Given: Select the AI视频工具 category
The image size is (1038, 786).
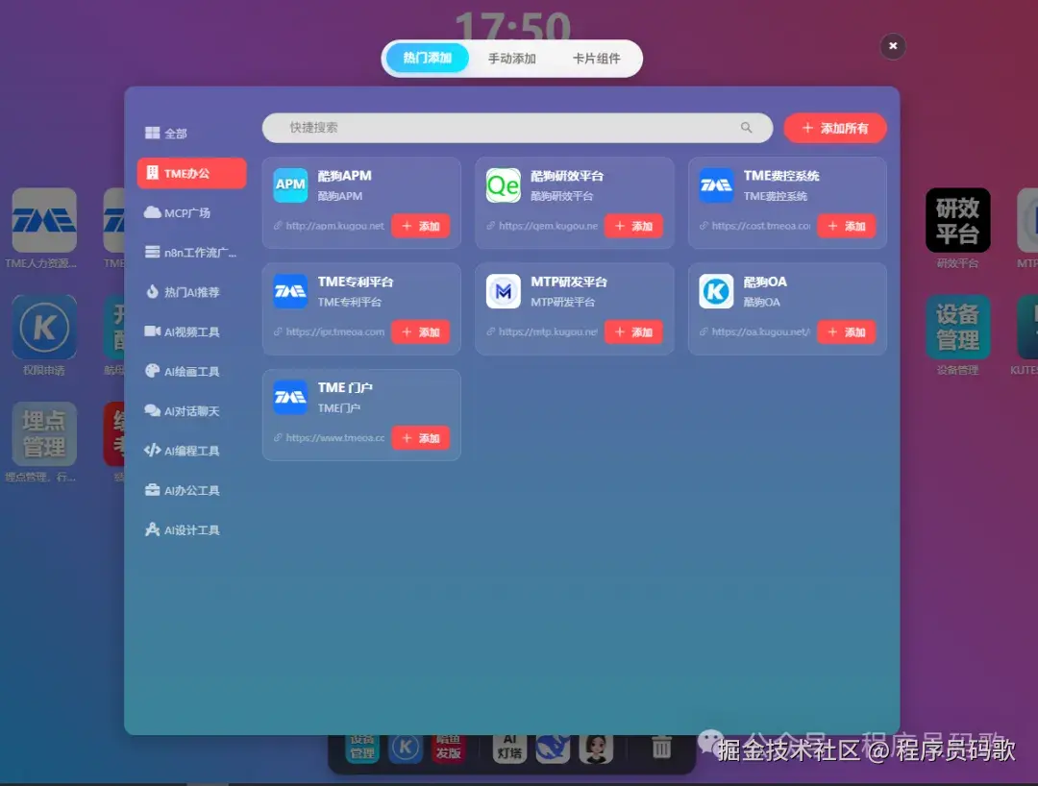Looking at the screenshot, I should coord(191,332).
